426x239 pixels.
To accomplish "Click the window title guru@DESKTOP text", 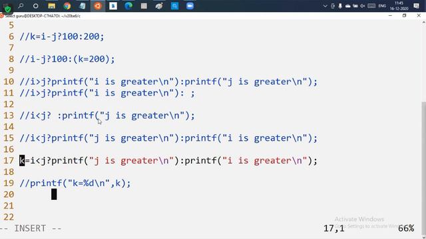I will tap(43, 16).
